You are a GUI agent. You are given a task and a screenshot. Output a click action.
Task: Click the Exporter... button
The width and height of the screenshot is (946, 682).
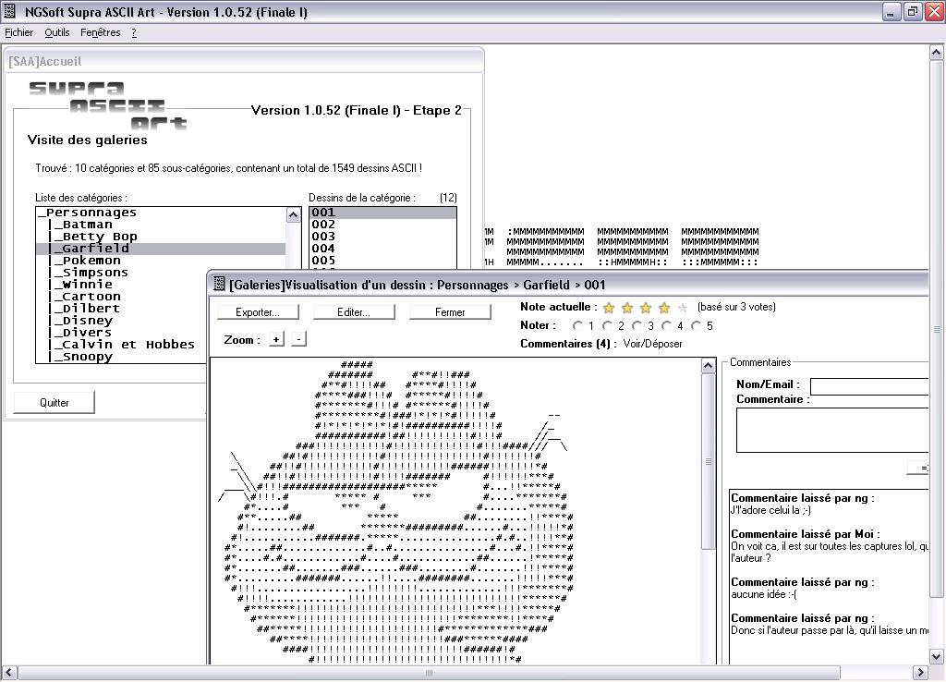[x=258, y=312]
